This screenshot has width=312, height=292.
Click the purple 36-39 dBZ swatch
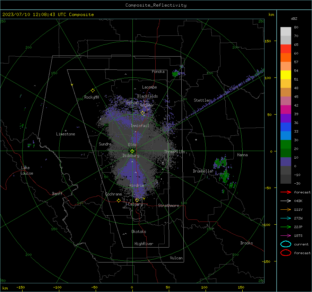[286, 118]
